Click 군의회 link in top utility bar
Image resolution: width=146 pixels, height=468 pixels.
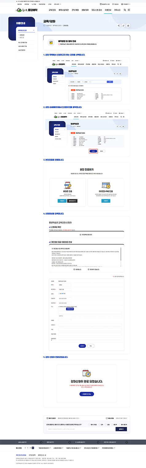(x=50, y=4)
